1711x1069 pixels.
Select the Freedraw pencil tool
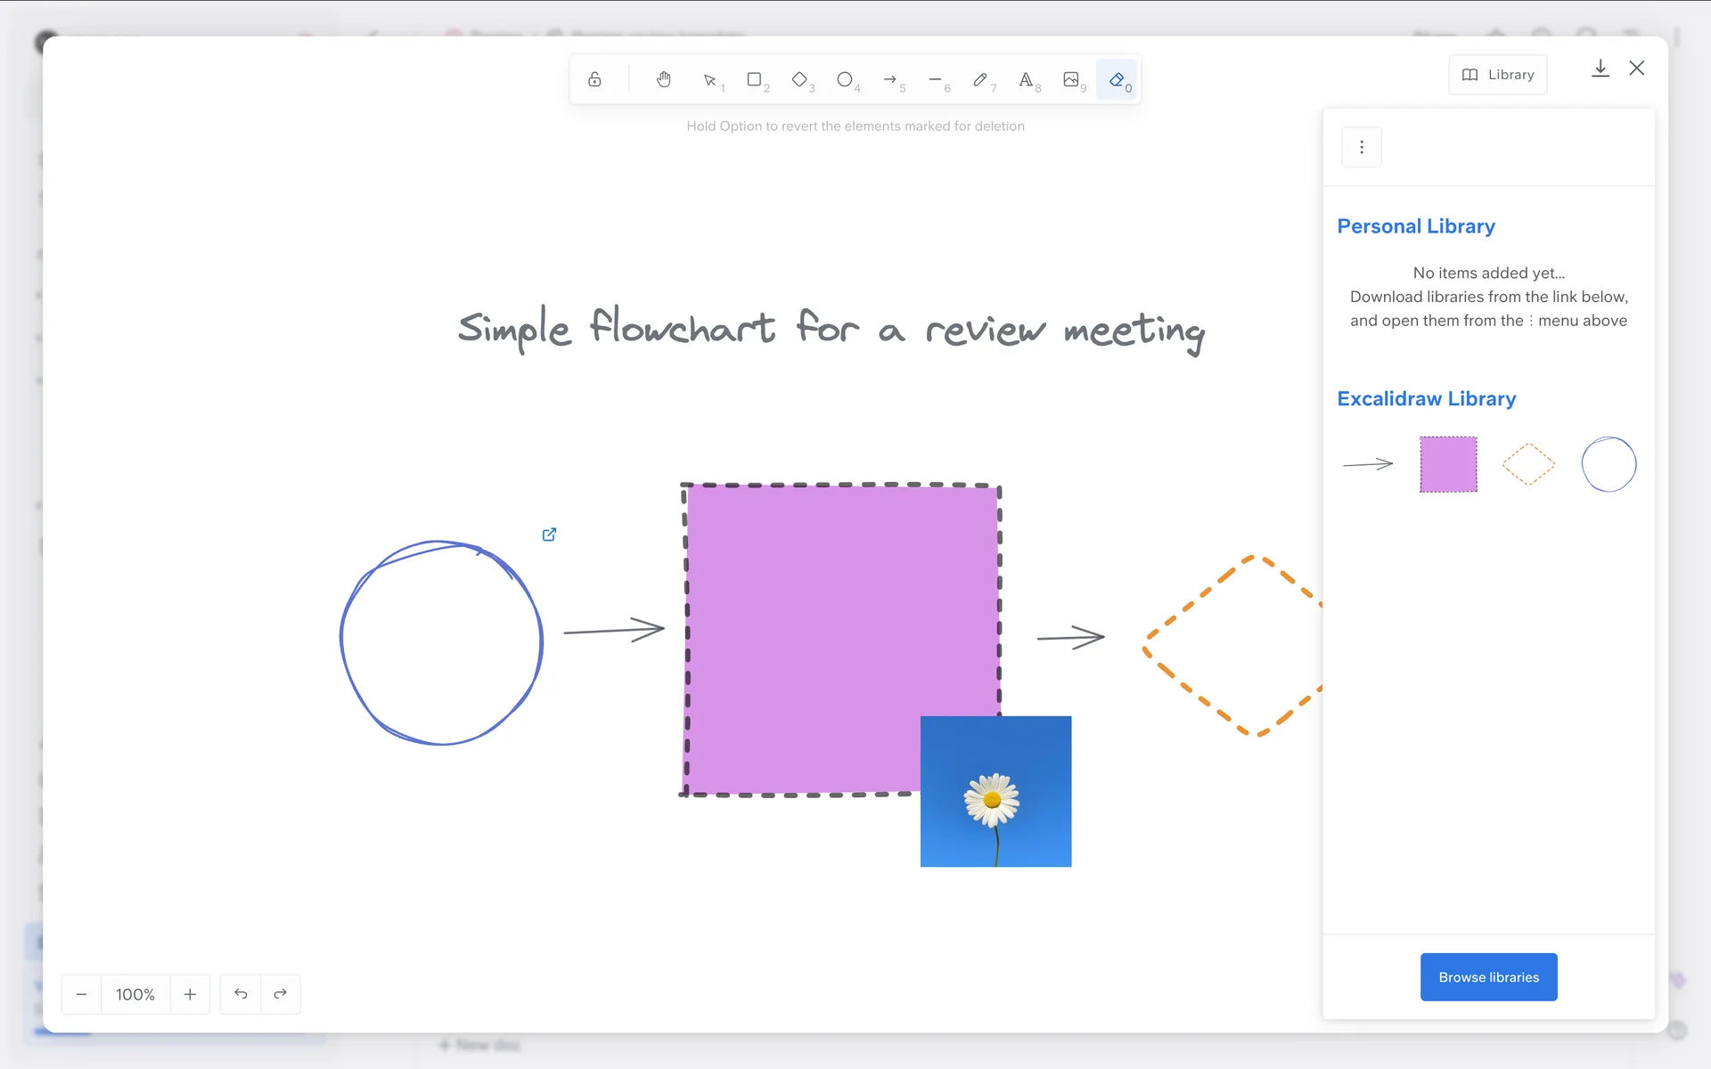(x=980, y=79)
